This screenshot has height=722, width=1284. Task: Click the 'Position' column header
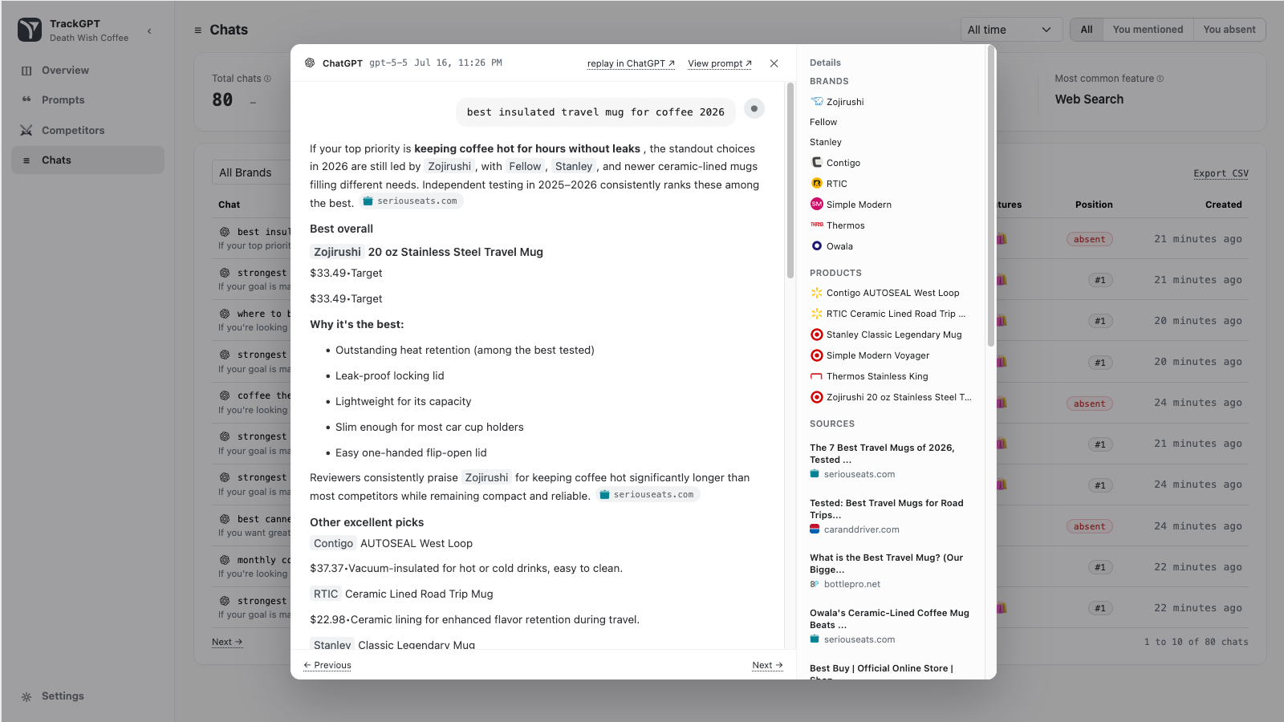[x=1094, y=205]
